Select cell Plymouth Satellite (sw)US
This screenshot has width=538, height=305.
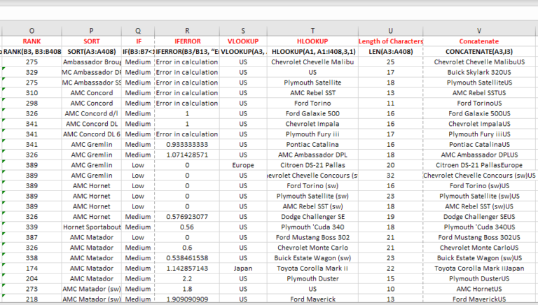(479, 196)
